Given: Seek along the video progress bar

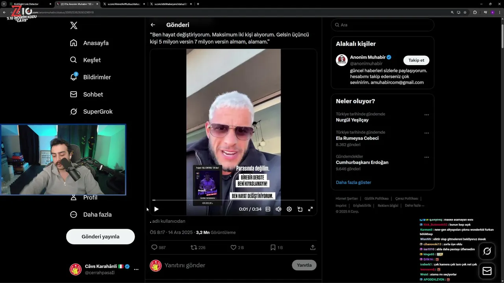Looking at the screenshot, I should 233,200.
